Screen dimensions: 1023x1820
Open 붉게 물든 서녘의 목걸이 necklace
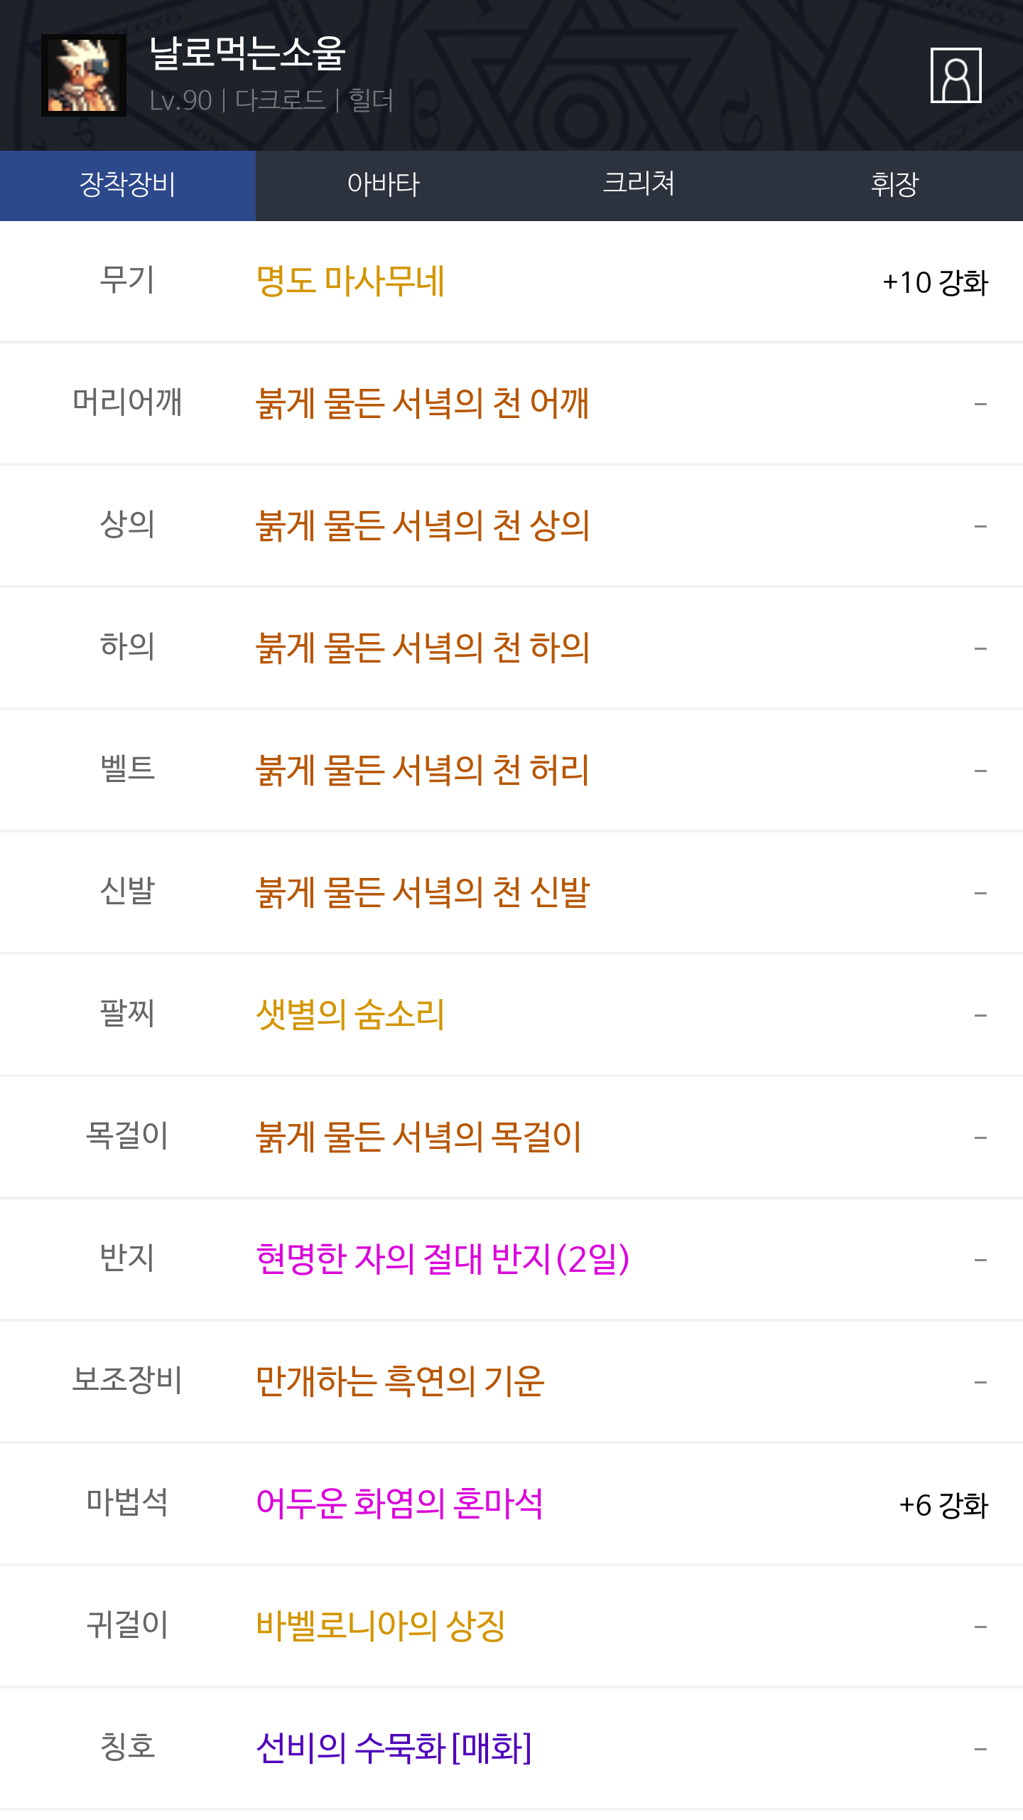coord(418,1137)
